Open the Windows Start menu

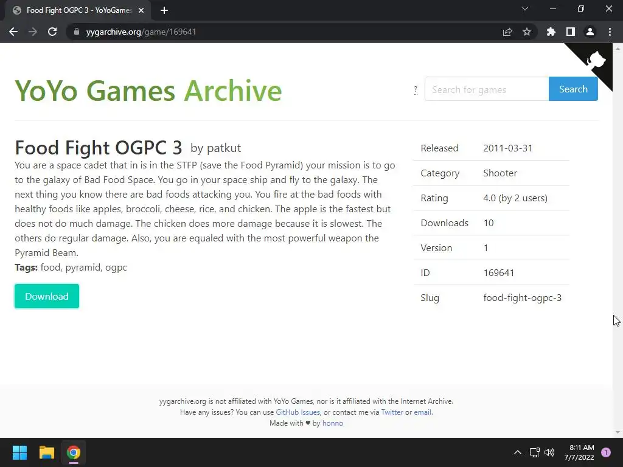(19, 452)
